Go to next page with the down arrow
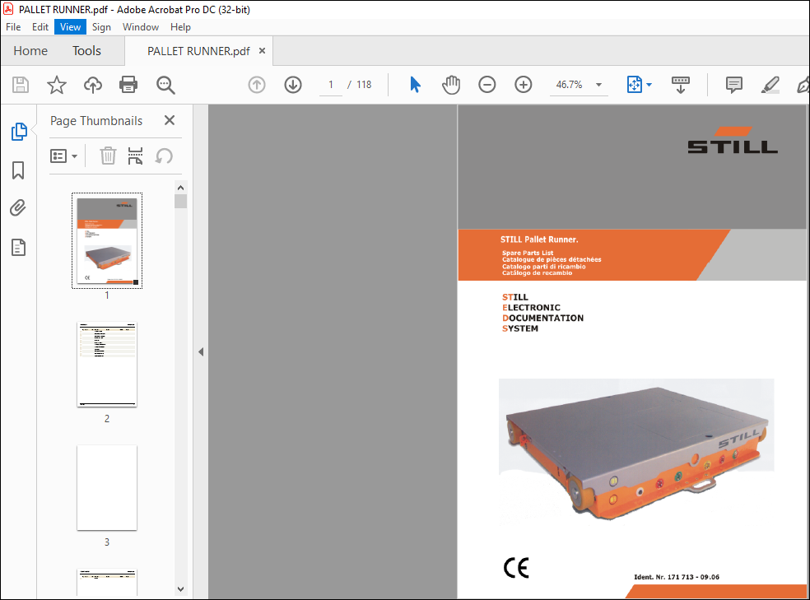Viewport: 810px width, 600px height. pos(293,85)
